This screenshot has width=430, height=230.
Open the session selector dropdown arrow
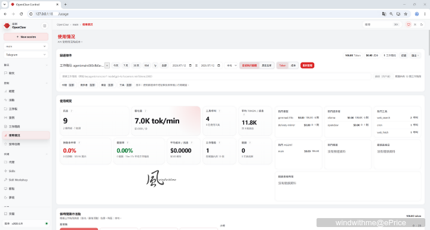click(107, 66)
